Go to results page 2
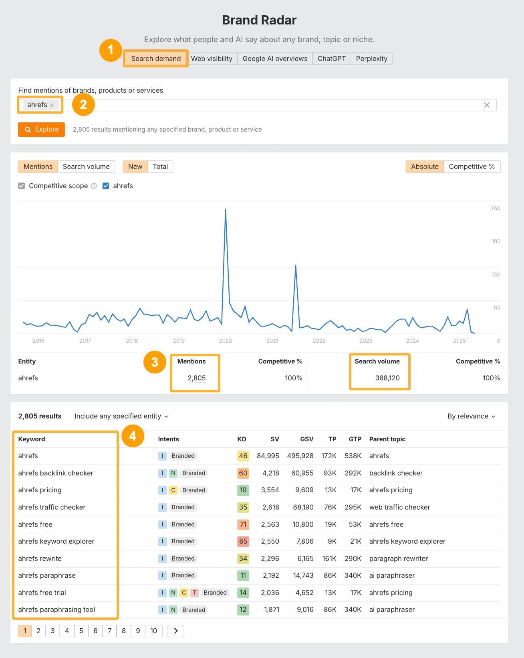The image size is (524, 658). tap(38, 631)
